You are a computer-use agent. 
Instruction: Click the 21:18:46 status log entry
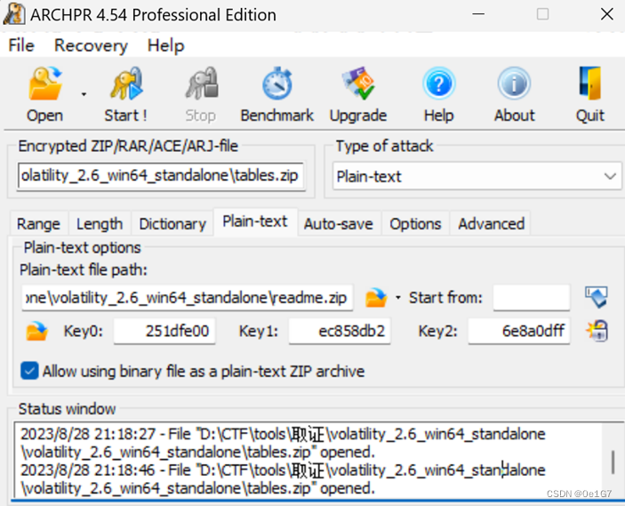click(283, 479)
